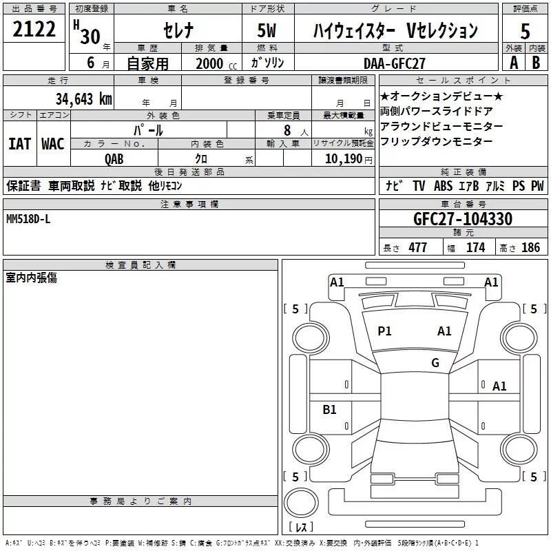551x551 pixels.
Task: Click the lot number 2122
Action: (x=34, y=29)
